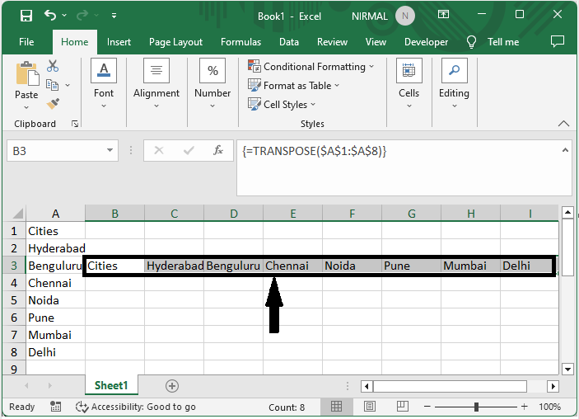The image size is (579, 419).
Task: Open the Developer tab
Action: point(426,42)
